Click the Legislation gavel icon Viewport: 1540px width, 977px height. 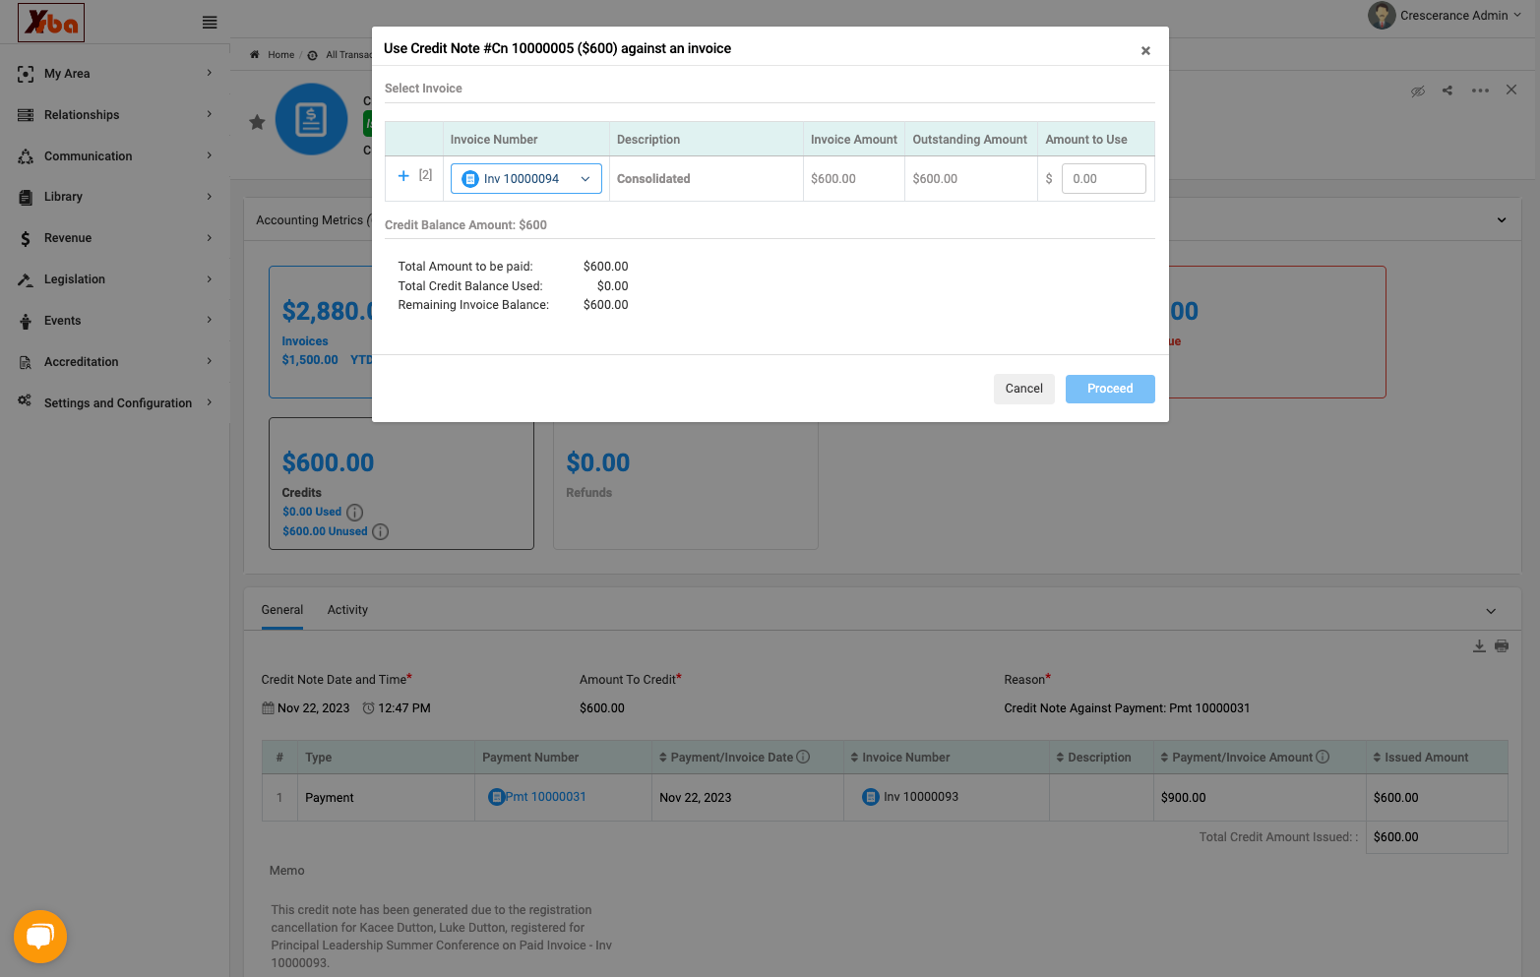pos(26,279)
